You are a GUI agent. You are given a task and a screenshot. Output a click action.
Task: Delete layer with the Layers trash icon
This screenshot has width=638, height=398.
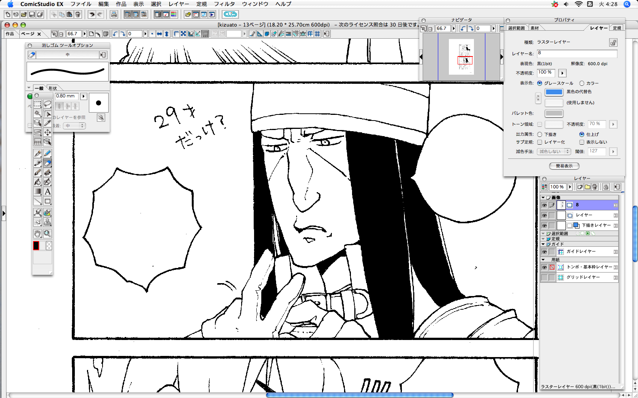coord(595,187)
